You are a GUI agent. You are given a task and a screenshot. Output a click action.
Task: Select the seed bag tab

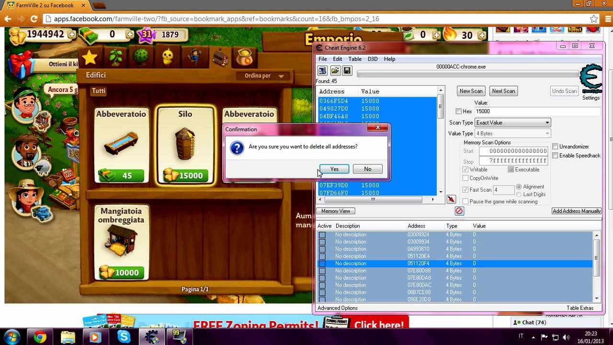[245, 57]
